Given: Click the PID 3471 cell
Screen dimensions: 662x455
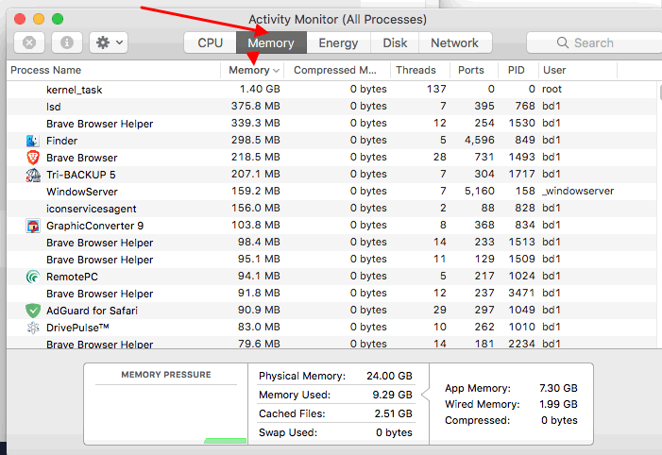Looking at the screenshot, I should pyautogui.click(x=521, y=293).
